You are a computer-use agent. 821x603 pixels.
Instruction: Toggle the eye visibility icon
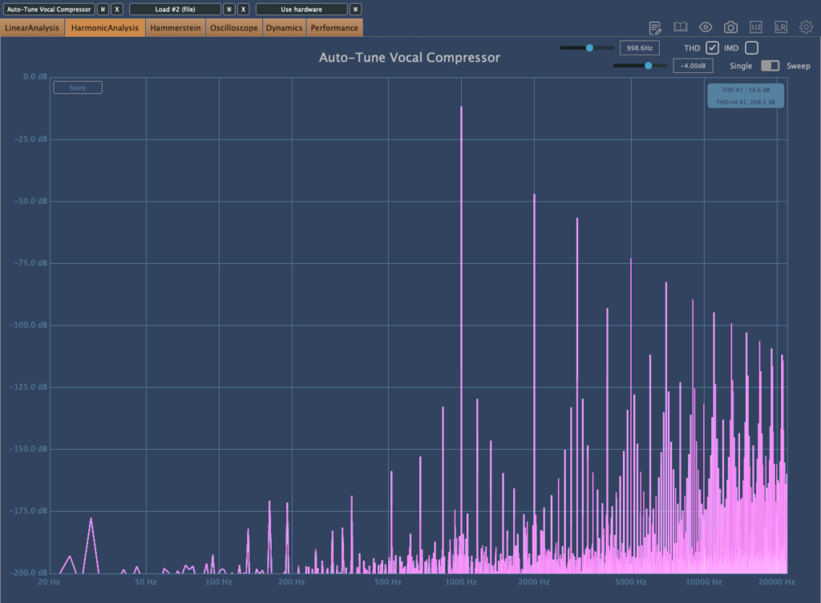pos(706,27)
